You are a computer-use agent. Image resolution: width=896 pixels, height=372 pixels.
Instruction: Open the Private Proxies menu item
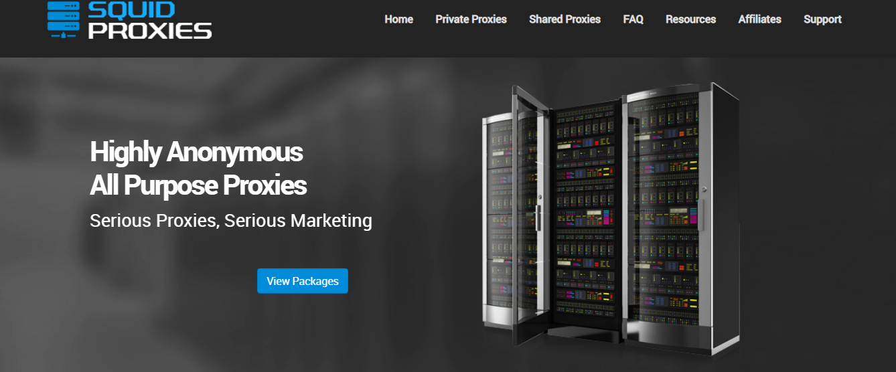471,19
